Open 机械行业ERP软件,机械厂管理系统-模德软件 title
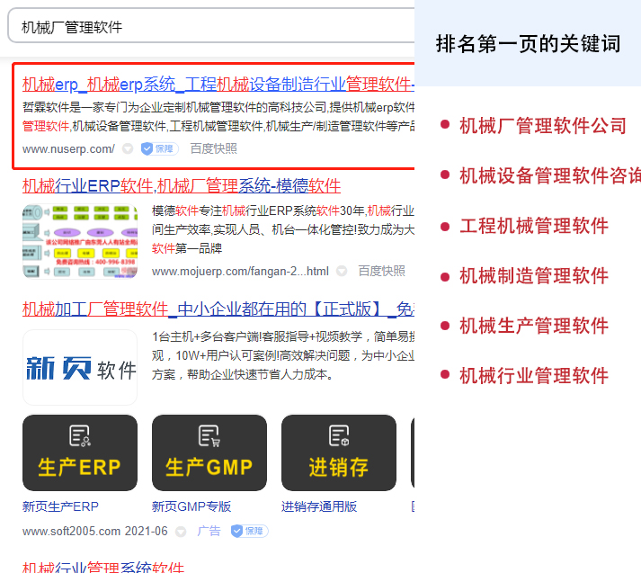 182,185
